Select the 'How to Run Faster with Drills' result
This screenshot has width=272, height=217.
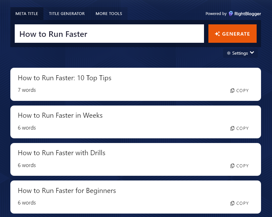pos(61,153)
